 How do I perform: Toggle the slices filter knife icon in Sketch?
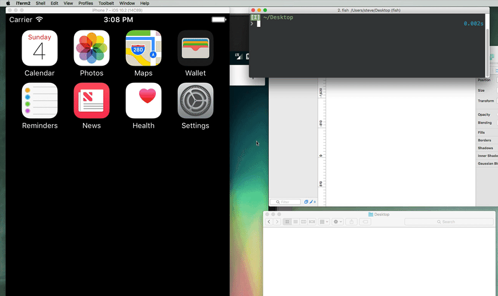coord(312,202)
